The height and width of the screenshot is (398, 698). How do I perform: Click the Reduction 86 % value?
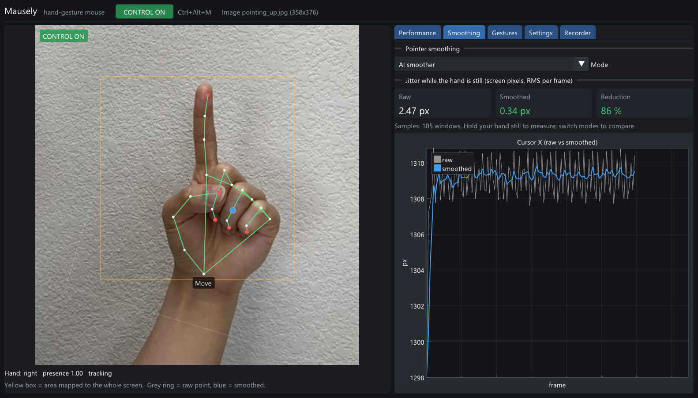tap(611, 111)
